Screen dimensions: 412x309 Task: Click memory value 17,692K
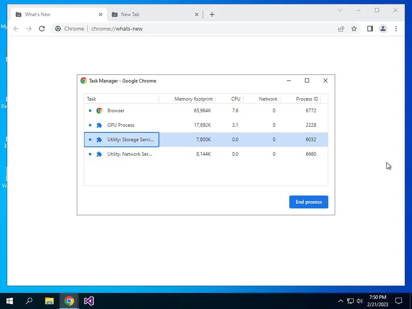click(x=202, y=125)
